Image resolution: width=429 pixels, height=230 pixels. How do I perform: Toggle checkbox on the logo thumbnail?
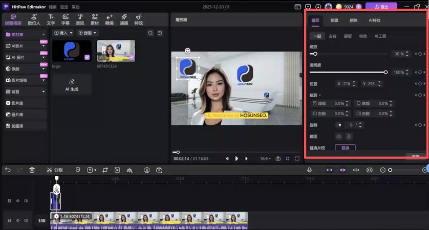coord(88,58)
